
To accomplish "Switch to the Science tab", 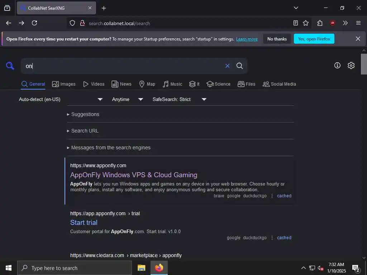I will (219, 84).
